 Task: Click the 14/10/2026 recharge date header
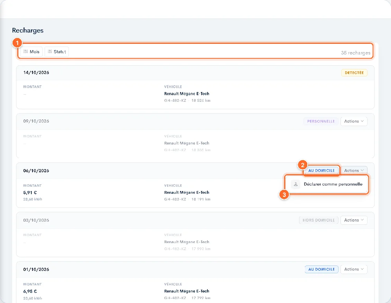click(x=36, y=72)
